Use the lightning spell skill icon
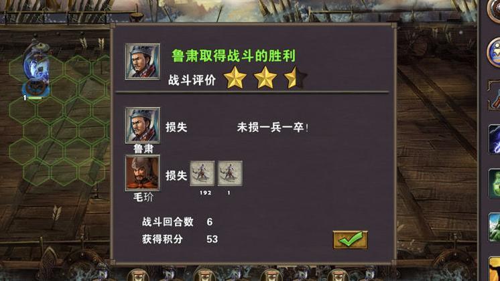 click(494, 139)
